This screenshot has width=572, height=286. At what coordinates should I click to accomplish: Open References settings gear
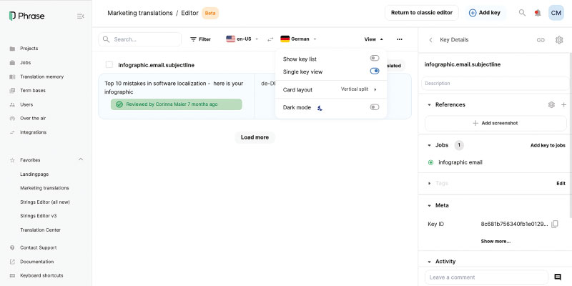click(551, 104)
